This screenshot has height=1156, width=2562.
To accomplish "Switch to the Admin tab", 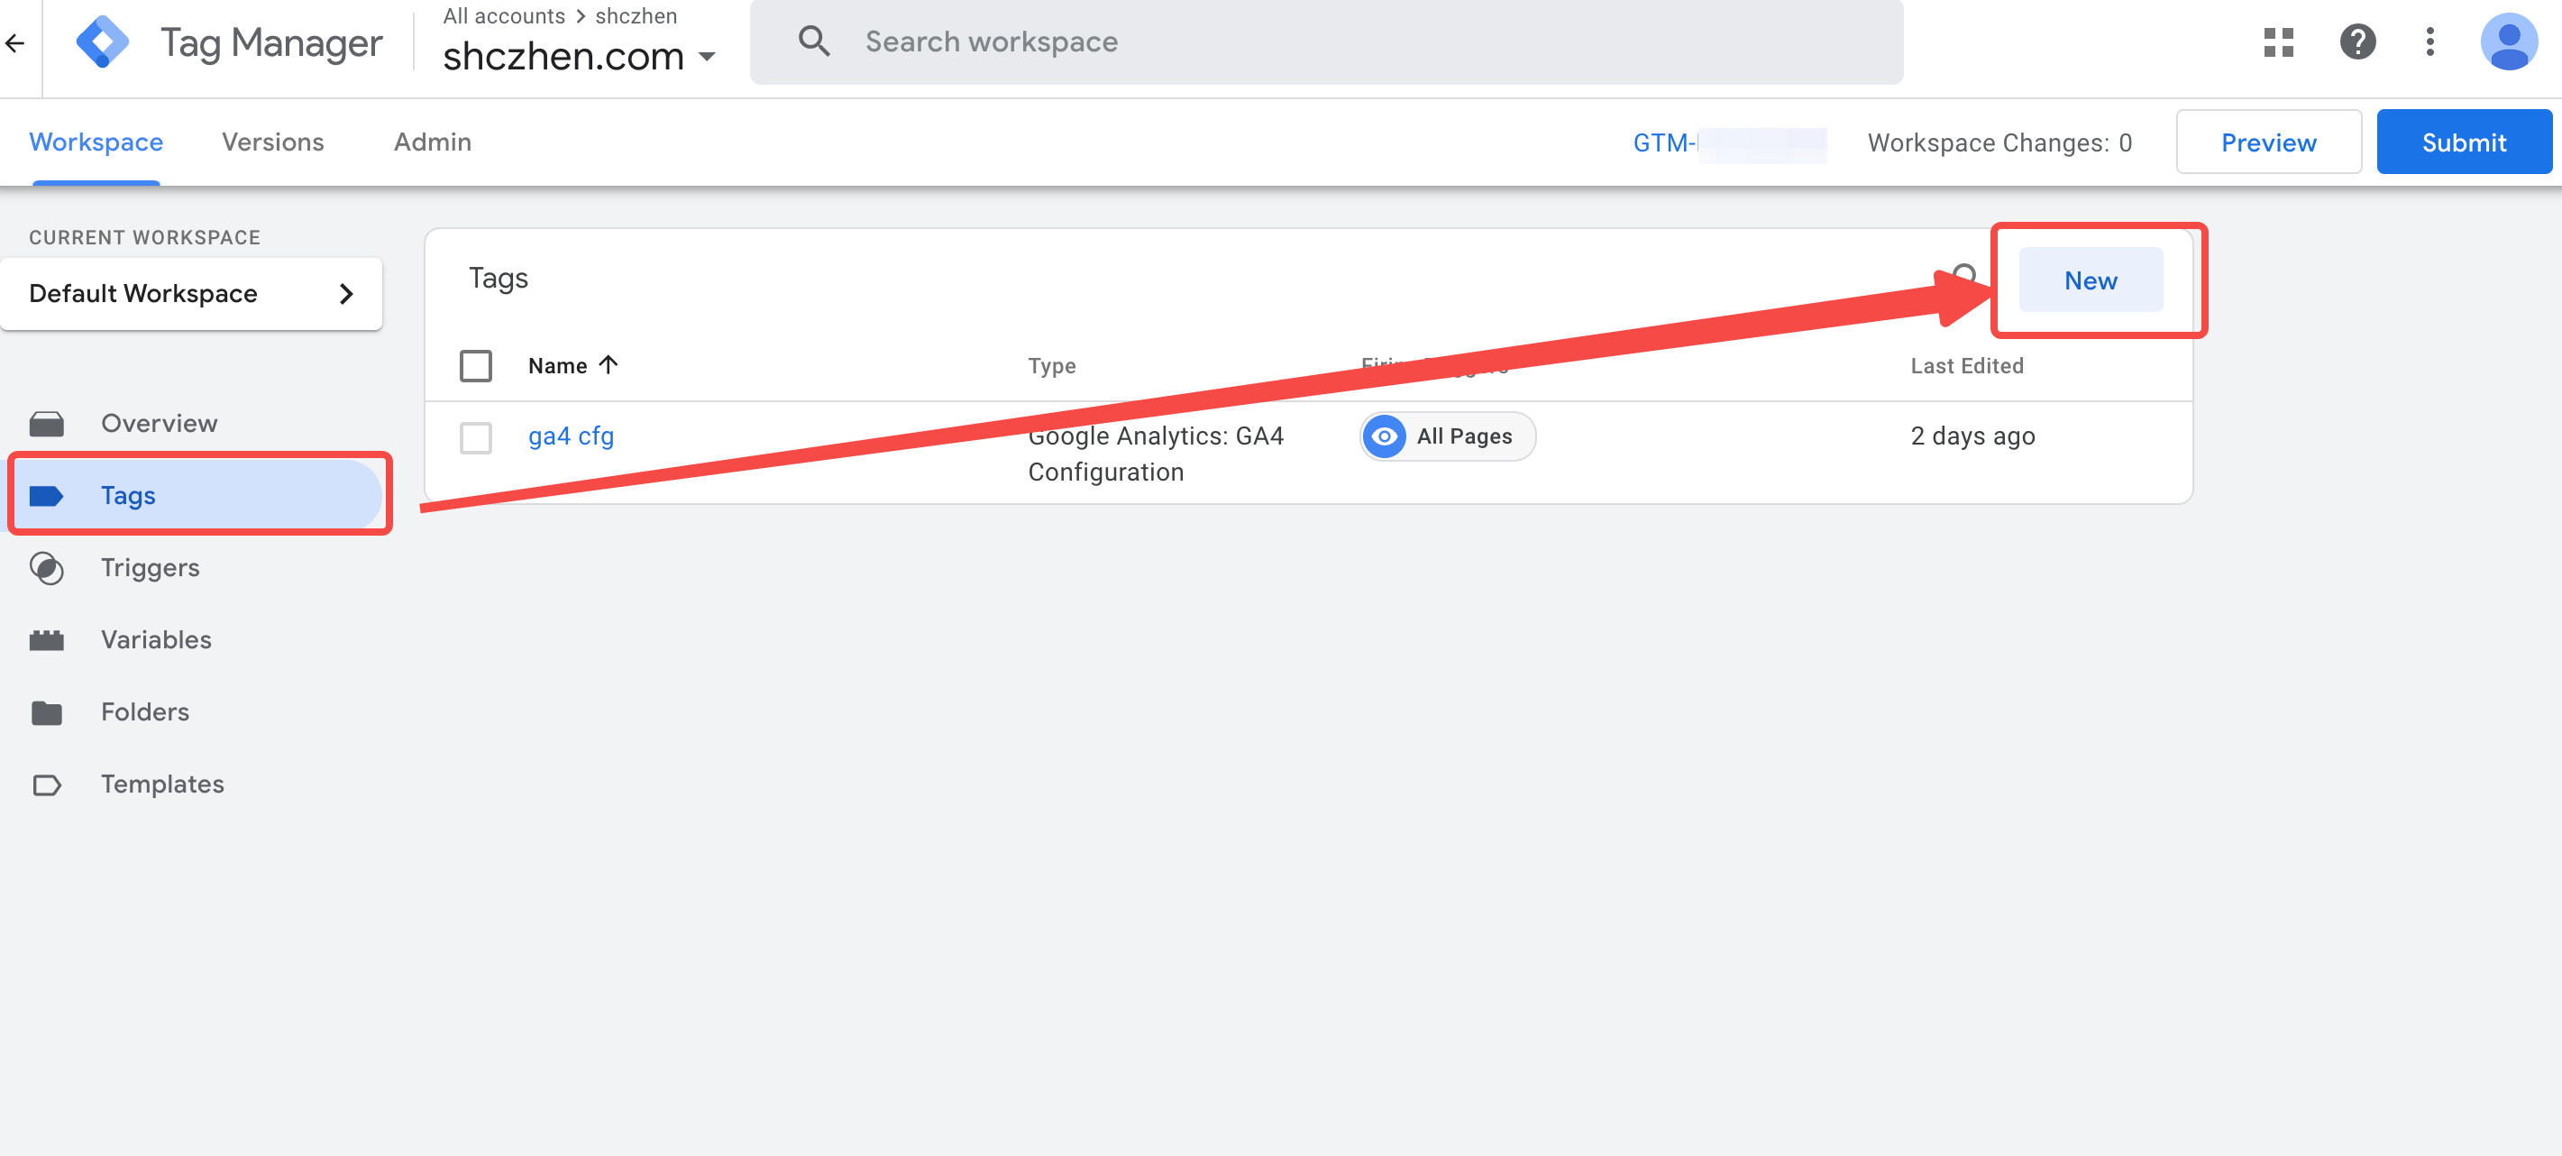I will 432,142.
